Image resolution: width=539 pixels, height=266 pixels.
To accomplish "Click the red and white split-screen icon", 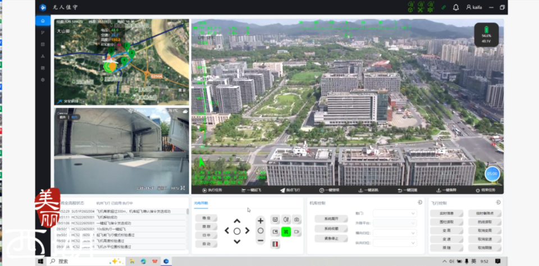I will pyautogui.click(x=275, y=244).
